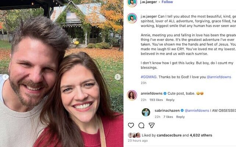Open j.w.jaeger's profile picture in header
Viewport: 236px width, 147px height.
(132, 3)
